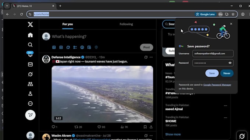Open account avatar at sidebar bottom
This screenshot has width=250, height=140.
click(30, 135)
